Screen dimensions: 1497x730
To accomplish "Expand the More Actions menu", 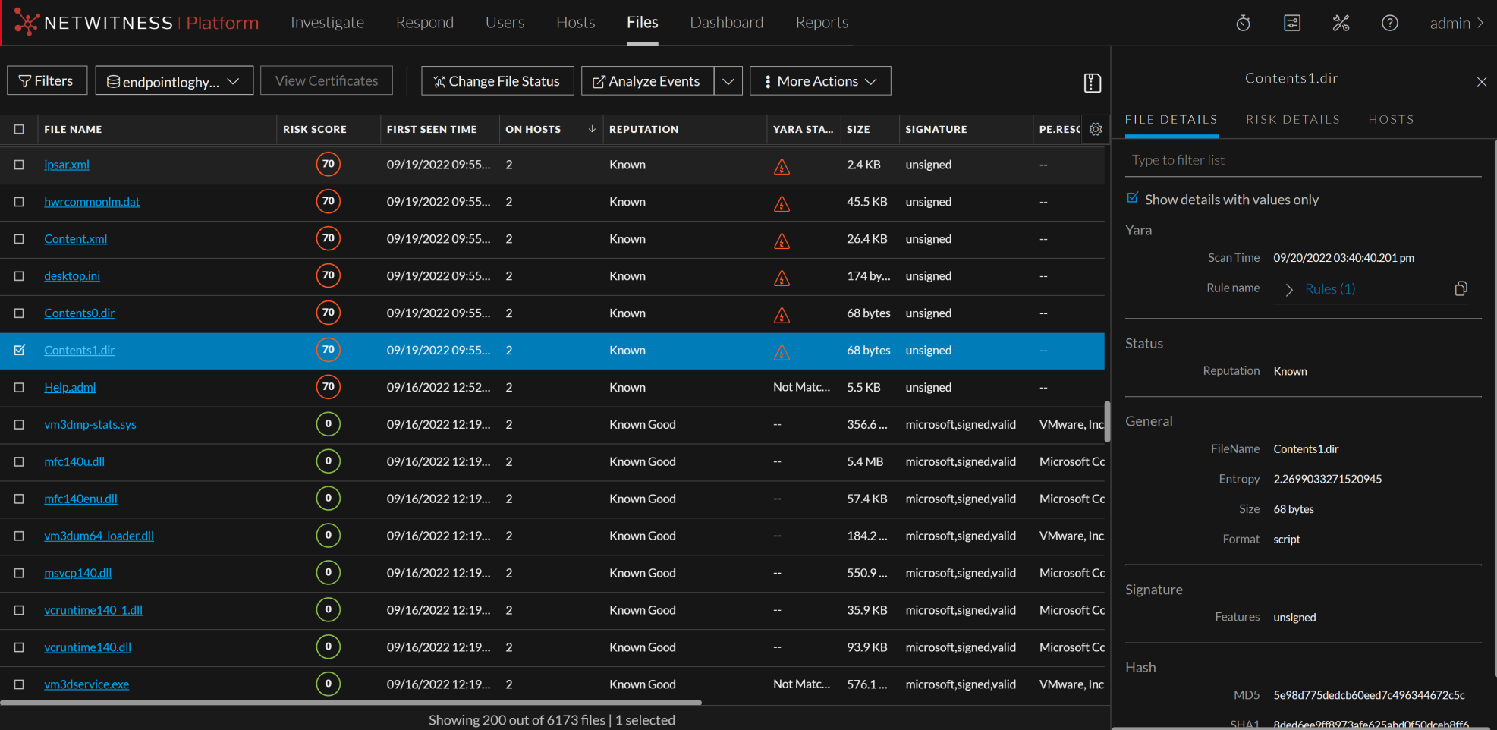I will pos(819,80).
